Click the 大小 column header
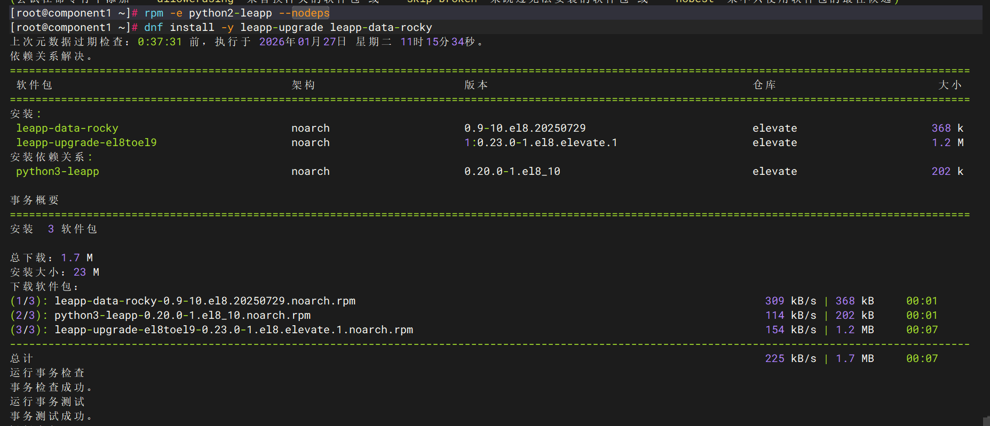 (950, 85)
